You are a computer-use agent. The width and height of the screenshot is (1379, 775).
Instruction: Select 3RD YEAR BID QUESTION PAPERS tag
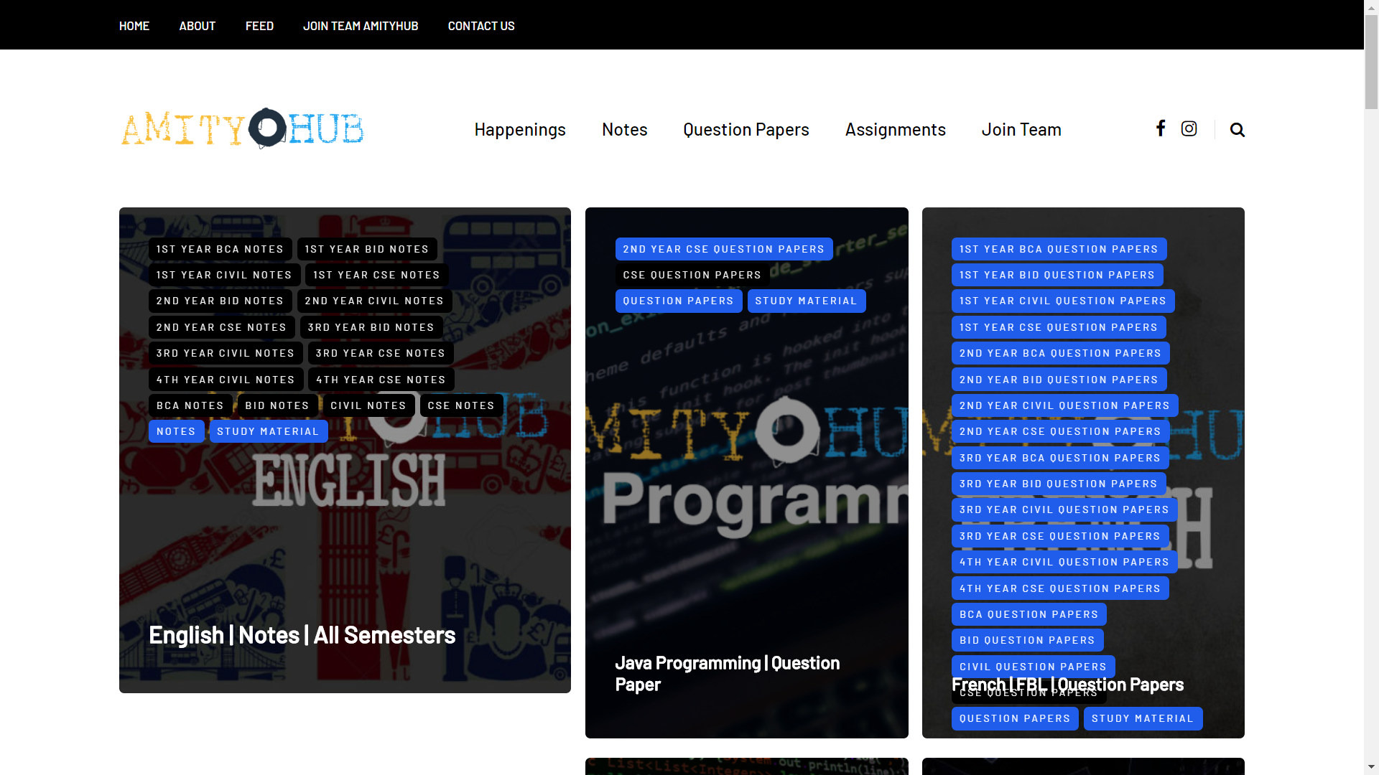coord(1059,484)
